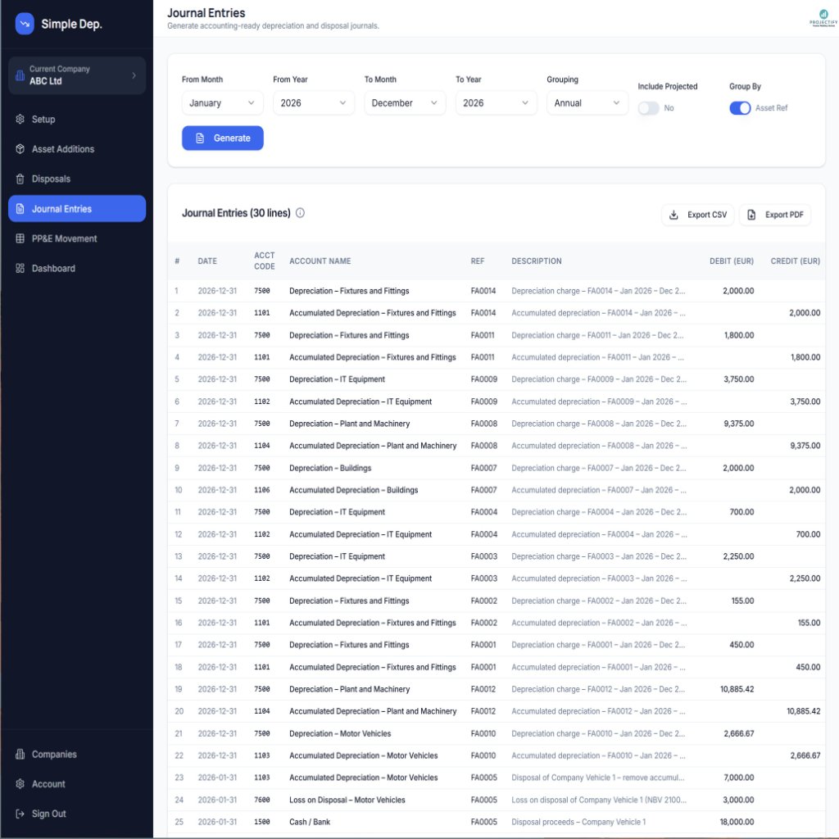Click the file icon on Export PDF
The image size is (839, 839).
tap(751, 215)
